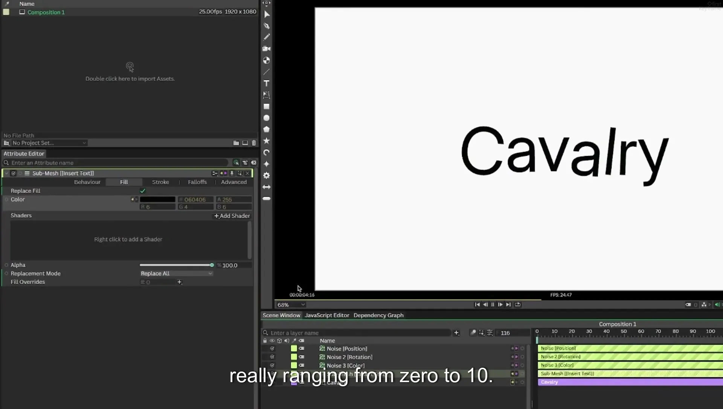Select the double-headed Arrow shape tool
Viewport: 723px width, 409px height.
point(267,187)
